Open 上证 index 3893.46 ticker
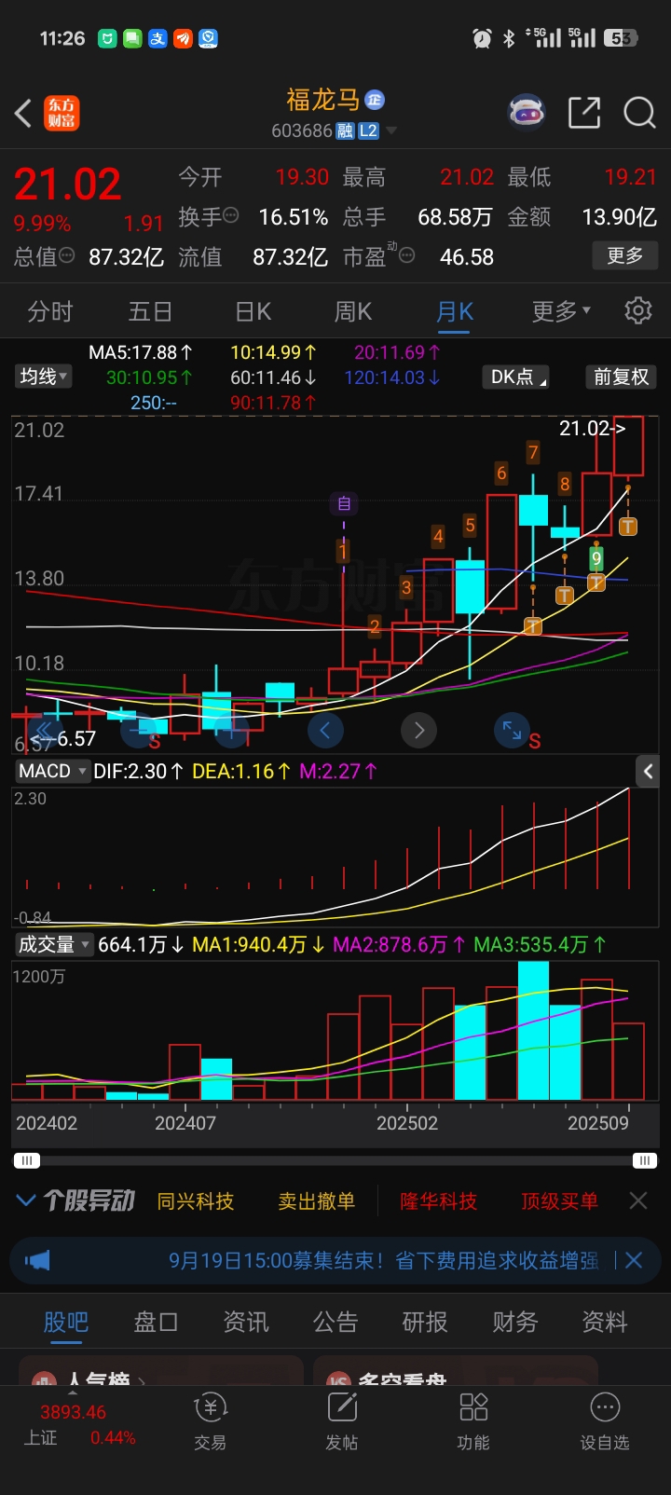The height and width of the screenshot is (1495, 671). tap(79, 1424)
